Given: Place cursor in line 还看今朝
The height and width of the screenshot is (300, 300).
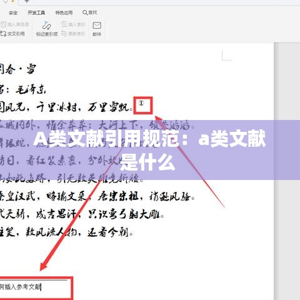Looking at the screenshot, I should pos(110,232).
